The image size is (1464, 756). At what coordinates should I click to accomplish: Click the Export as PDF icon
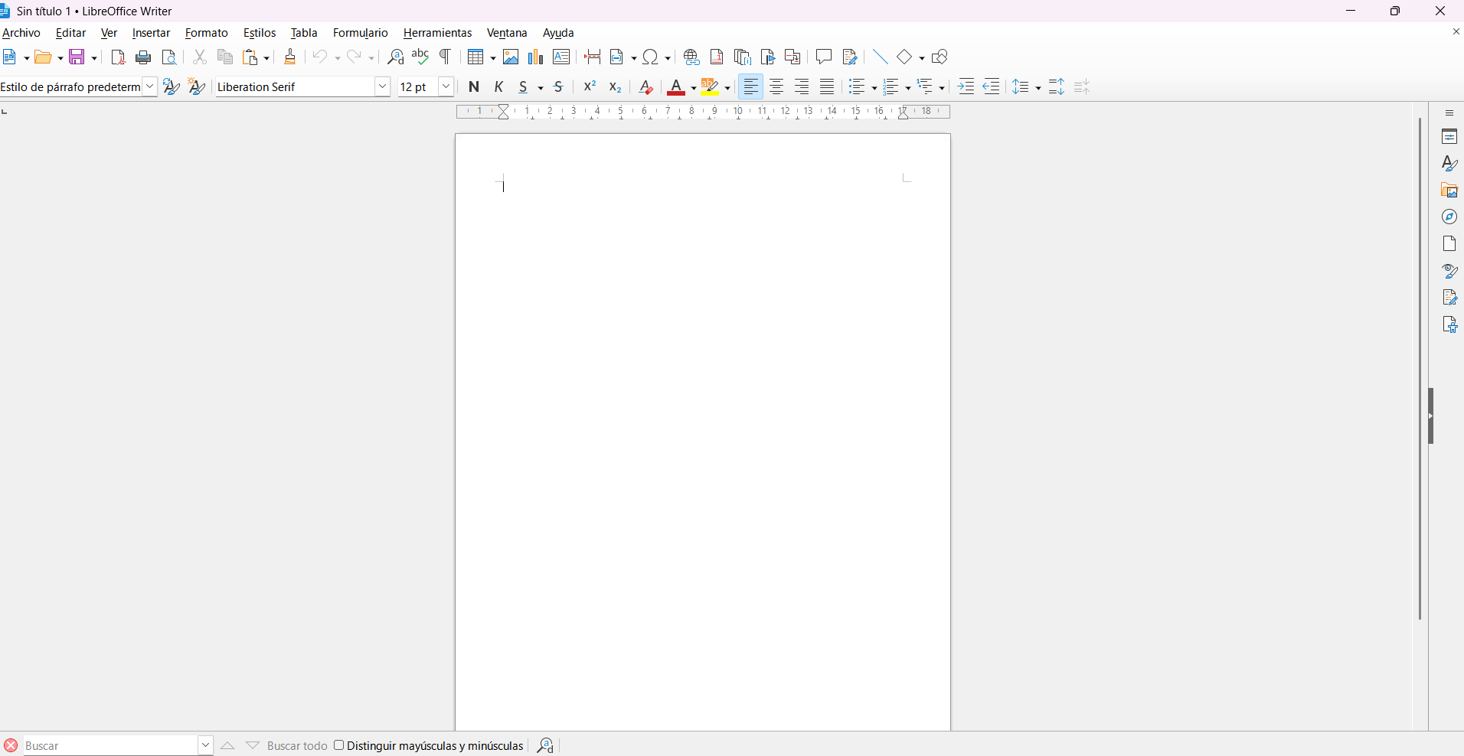pyautogui.click(x=118, y=57)
